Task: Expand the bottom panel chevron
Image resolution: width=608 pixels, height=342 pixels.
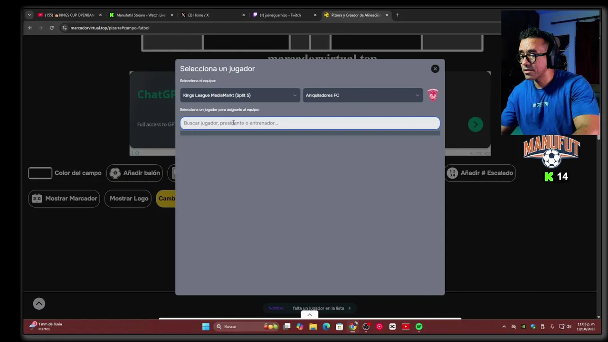Action: coord(310,315)
